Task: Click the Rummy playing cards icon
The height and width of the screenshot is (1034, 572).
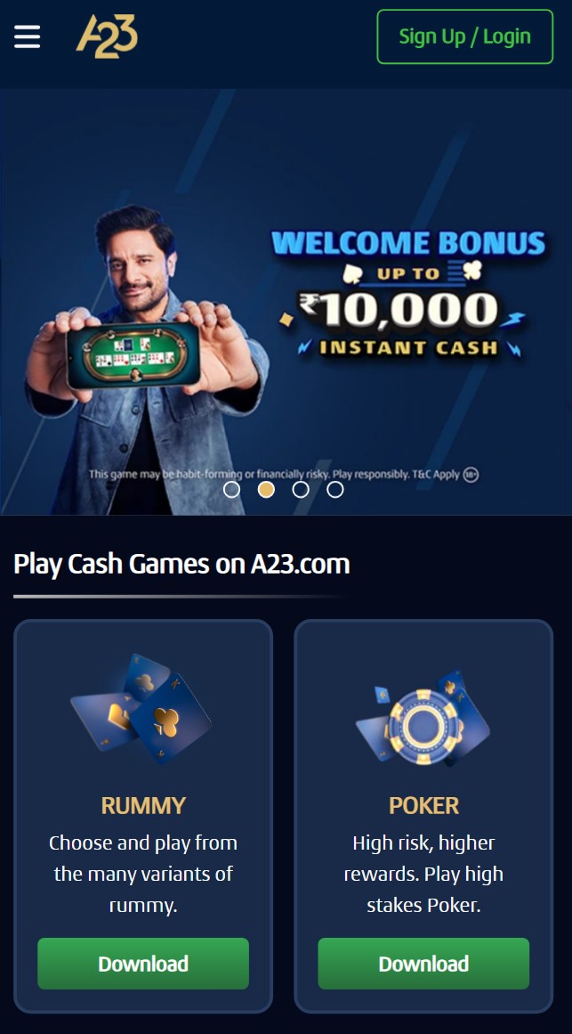Action: 142,709
